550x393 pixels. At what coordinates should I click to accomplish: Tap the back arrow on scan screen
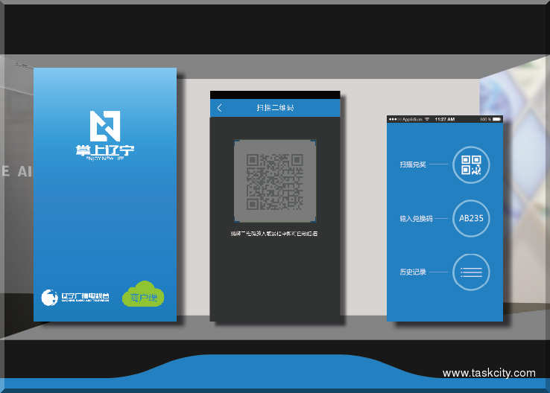(219, 109)
